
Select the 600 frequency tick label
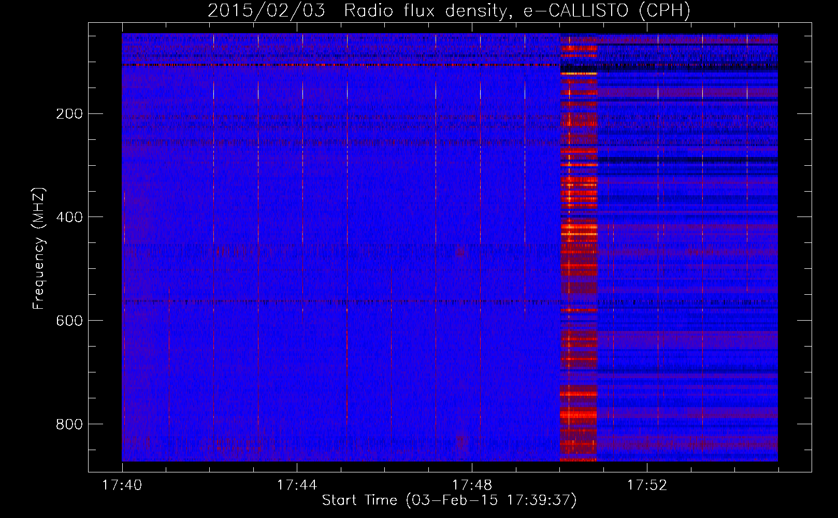pyautogui.click(x=69, y=321)
